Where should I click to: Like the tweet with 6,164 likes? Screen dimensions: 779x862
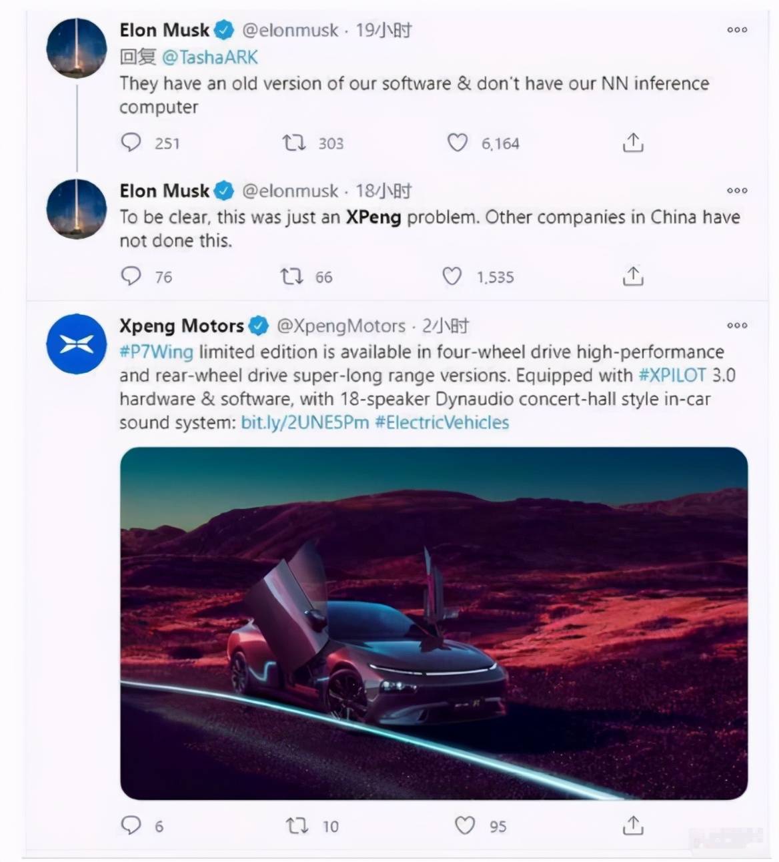point(457,142)
